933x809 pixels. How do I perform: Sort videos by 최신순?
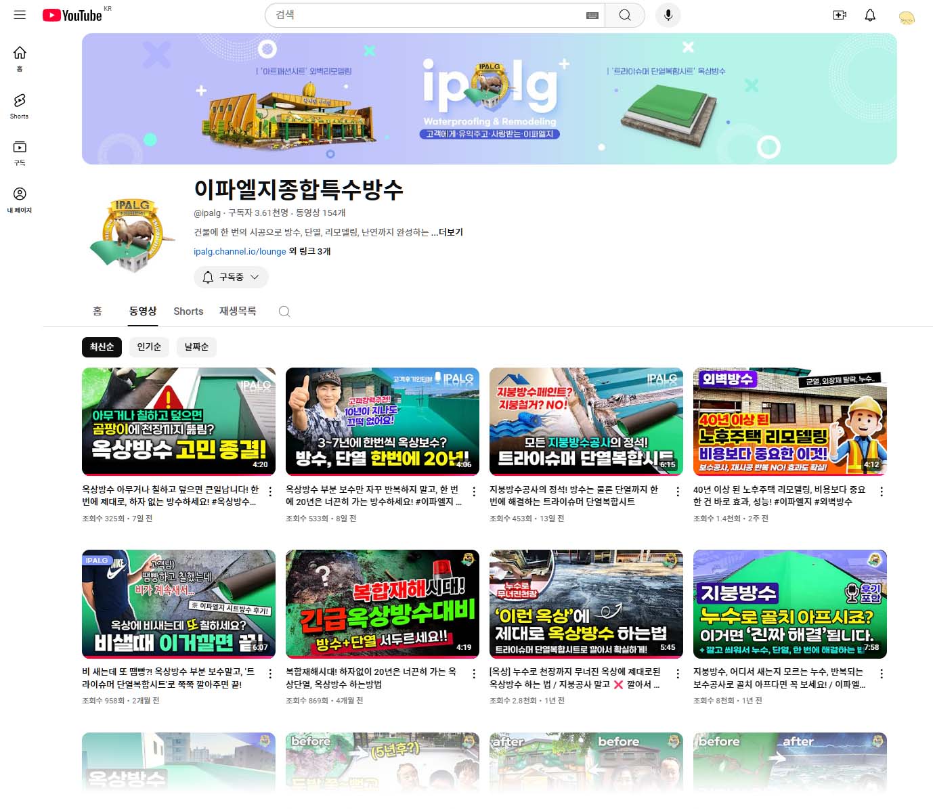pyautogui.click(x=102, y=347)
